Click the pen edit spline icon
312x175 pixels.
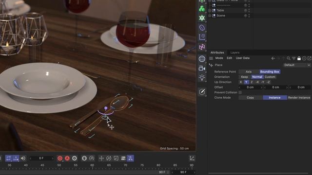click(x=202, y=92)
